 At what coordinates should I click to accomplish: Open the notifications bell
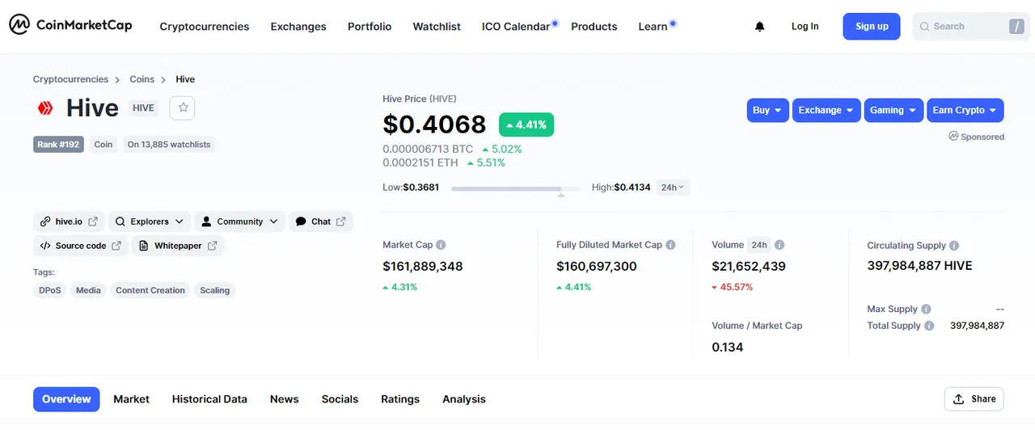click(759, 27)
